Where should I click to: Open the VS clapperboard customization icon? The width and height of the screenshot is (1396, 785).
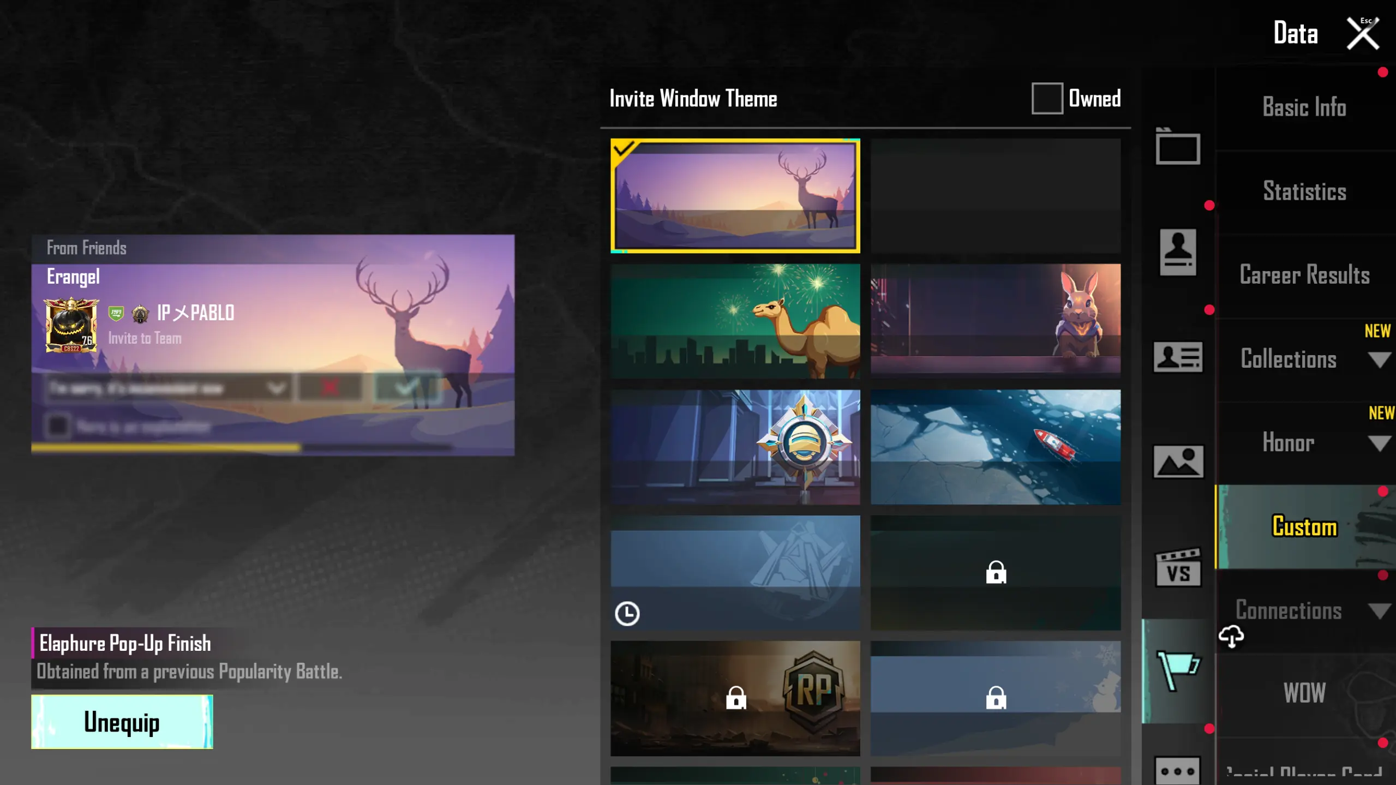pyautogui.click(x=1177, y=567)
